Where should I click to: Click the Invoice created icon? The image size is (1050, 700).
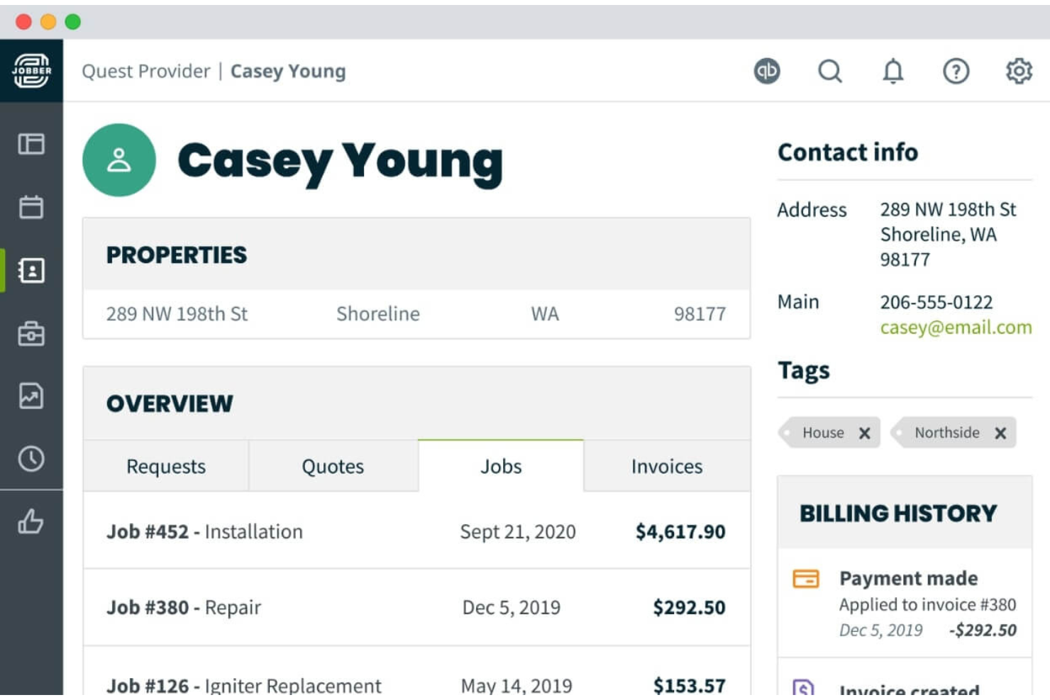[x=803, y=688]
